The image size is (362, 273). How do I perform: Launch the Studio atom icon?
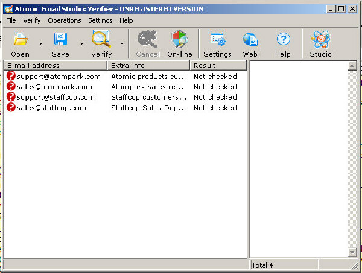coord(321,39)
